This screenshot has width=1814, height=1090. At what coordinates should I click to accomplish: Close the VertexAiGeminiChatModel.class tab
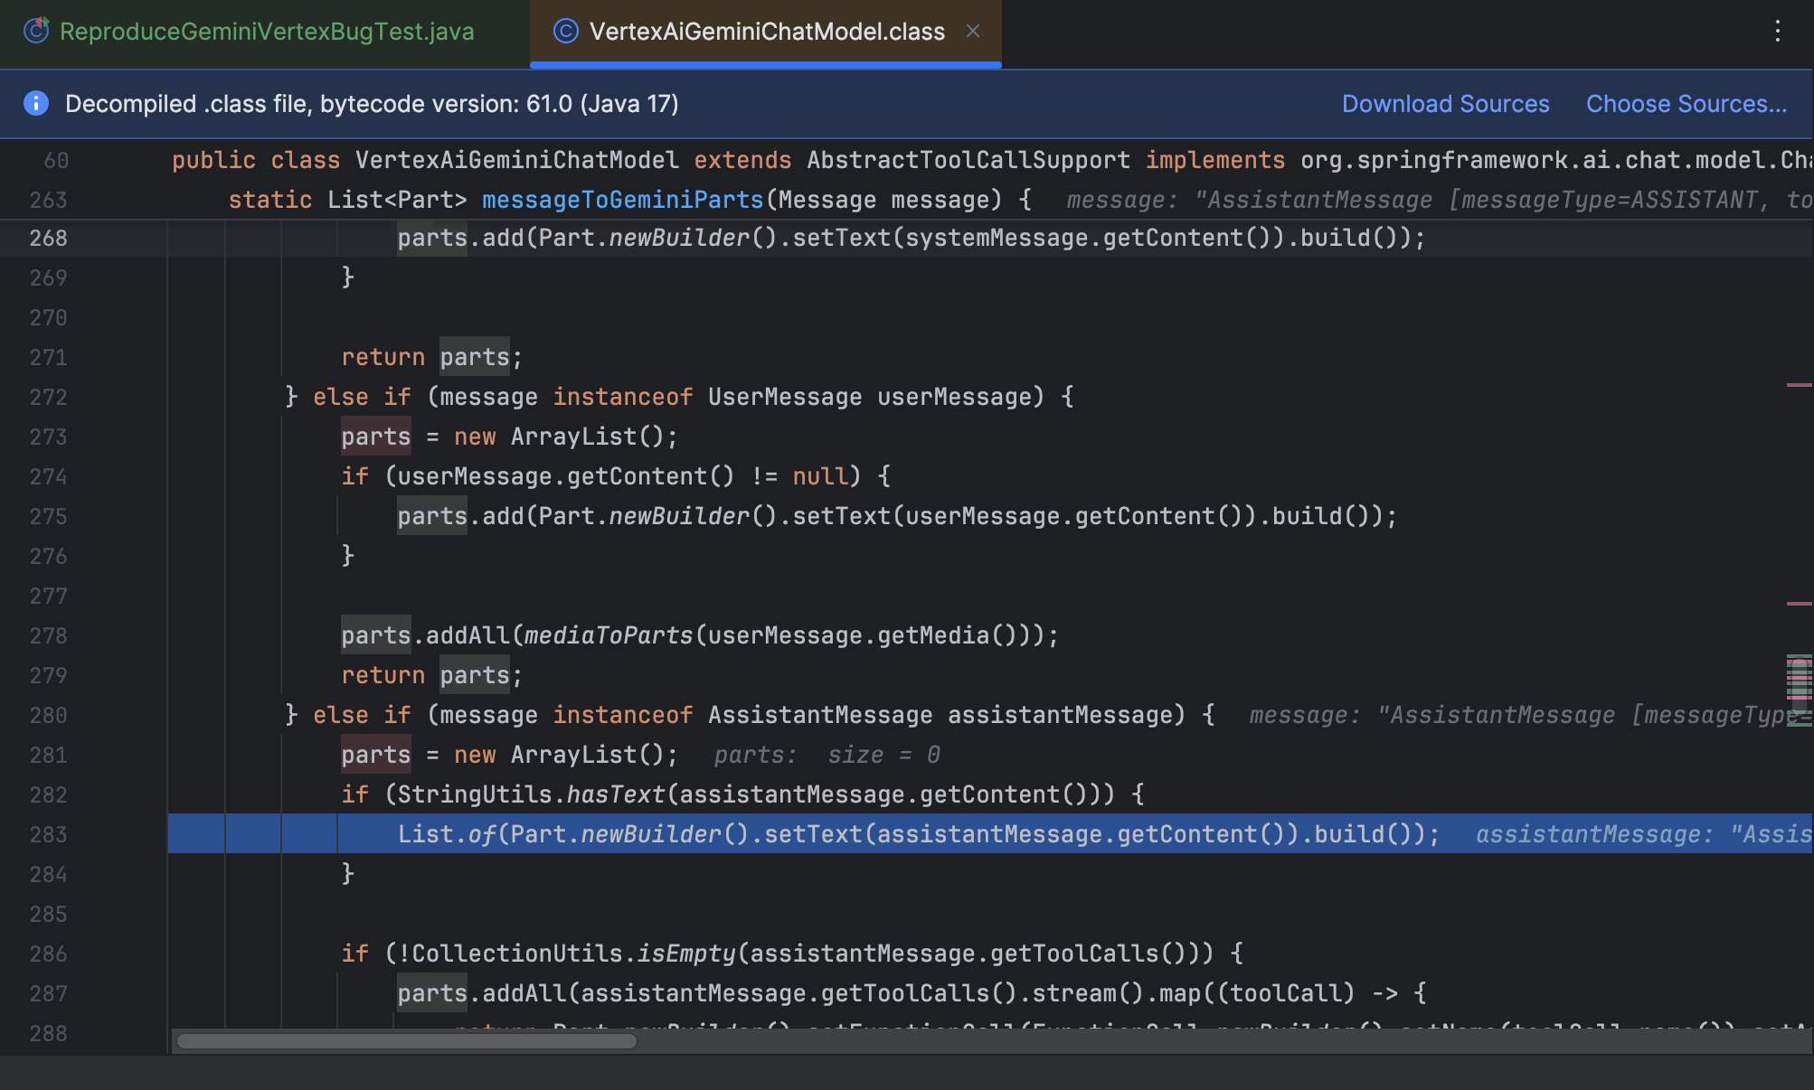pos(973,32)
